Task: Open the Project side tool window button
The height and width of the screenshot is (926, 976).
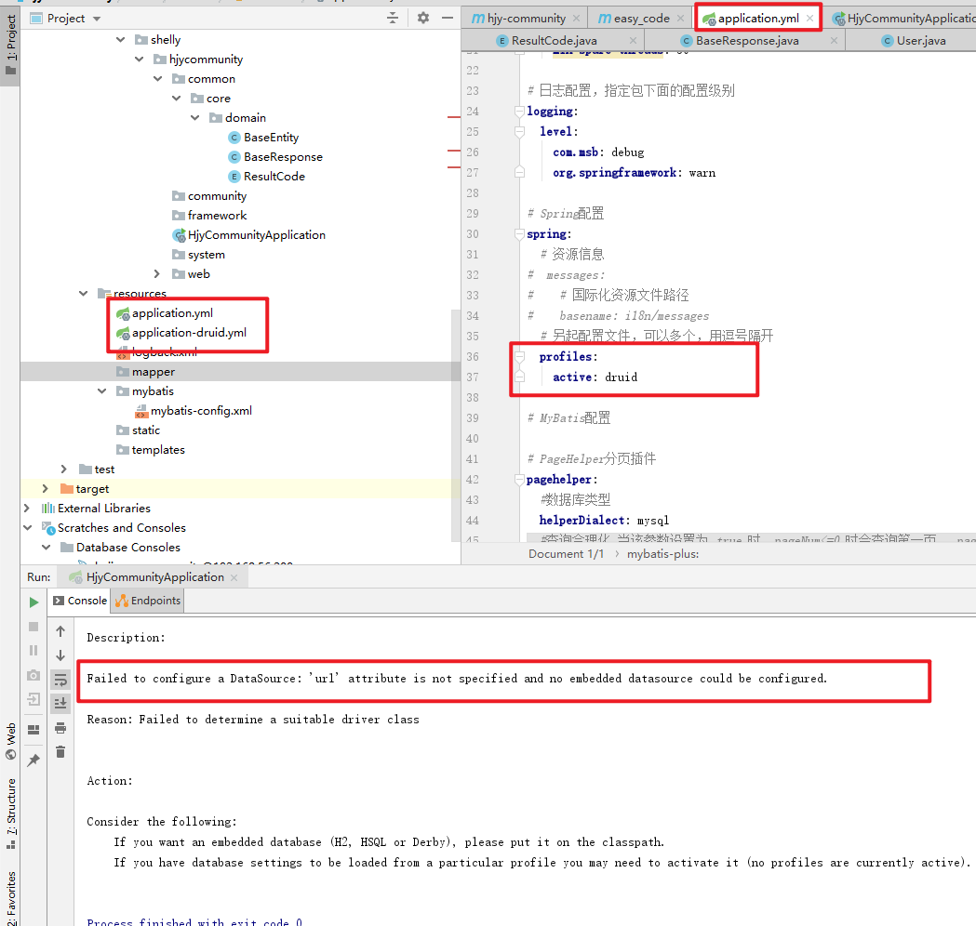Action: (x=10, y=45)
